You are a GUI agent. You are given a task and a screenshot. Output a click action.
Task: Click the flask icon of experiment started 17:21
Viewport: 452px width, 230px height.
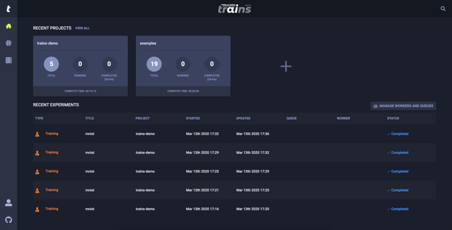[37, 190]
